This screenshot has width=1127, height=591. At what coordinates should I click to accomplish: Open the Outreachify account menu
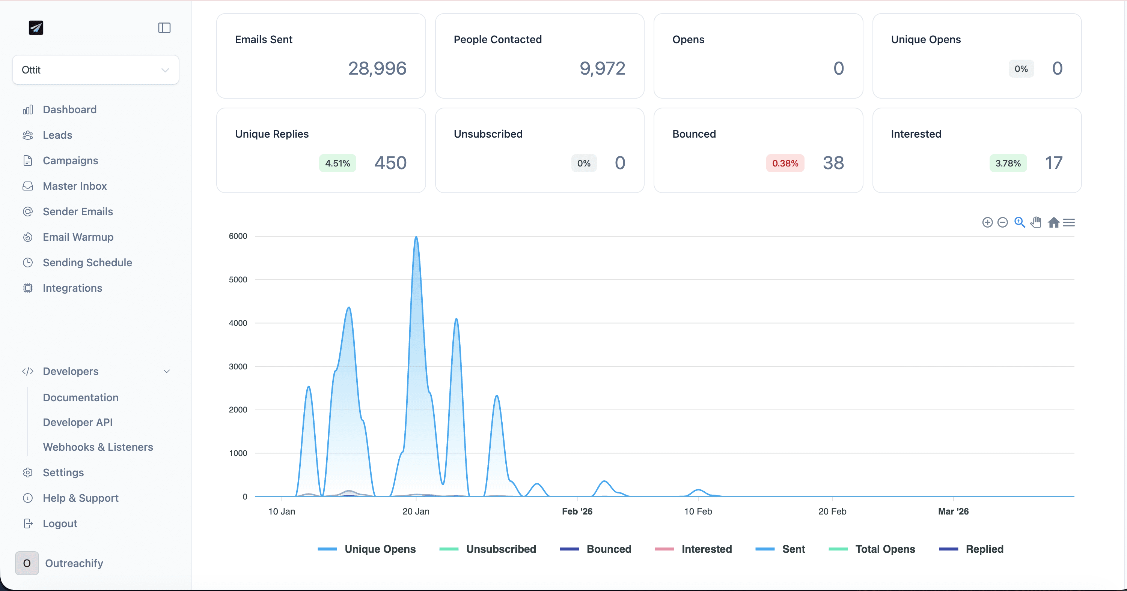74,563
